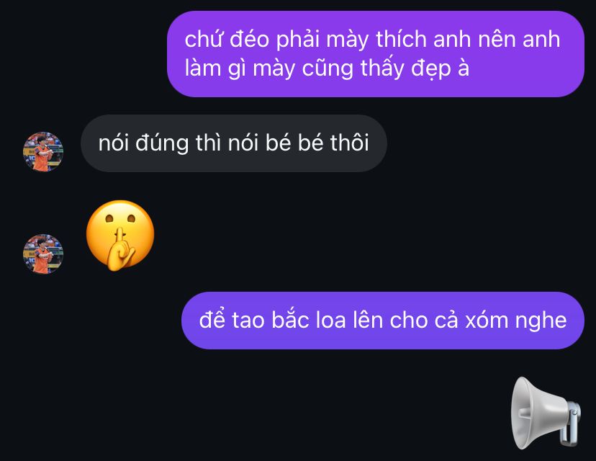The width and height of the screenshot is (596, 461).
Task: Click the word 'loa' in the purple message
Action: [x=331, y=321]
